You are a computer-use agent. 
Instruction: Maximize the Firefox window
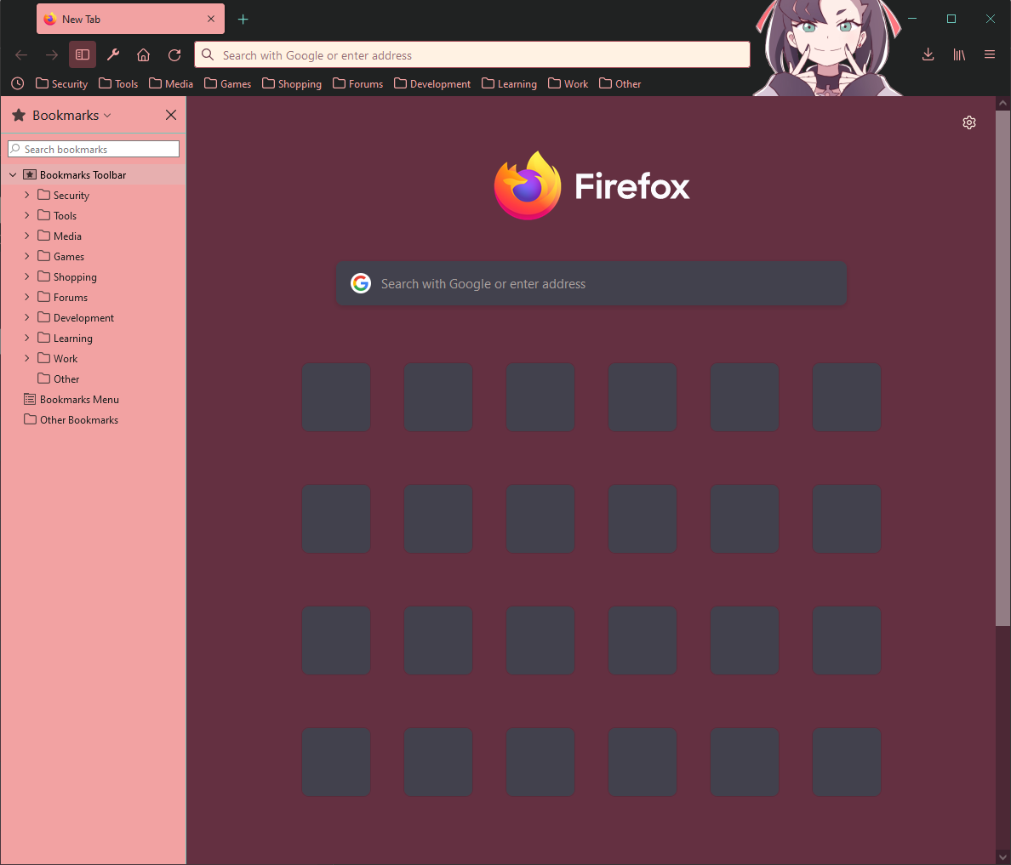(x=951, y=19)
